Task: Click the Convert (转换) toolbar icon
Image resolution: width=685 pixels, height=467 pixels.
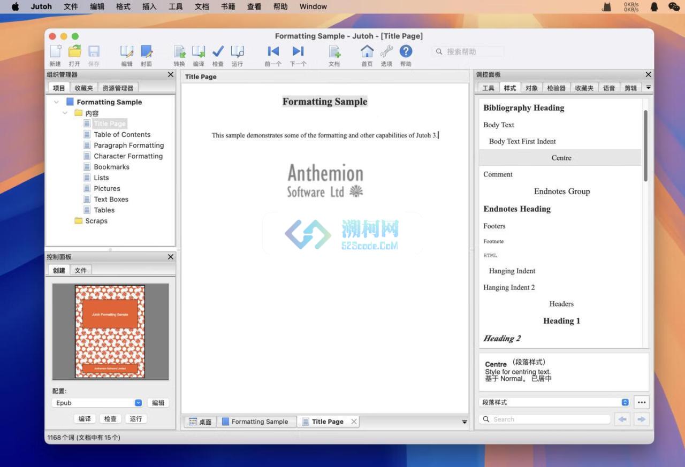Action: (x=179, y=51)
